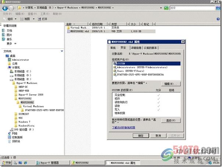Open the address bar history dropdown
Viewport: 222px width, 167px height.
161,8
